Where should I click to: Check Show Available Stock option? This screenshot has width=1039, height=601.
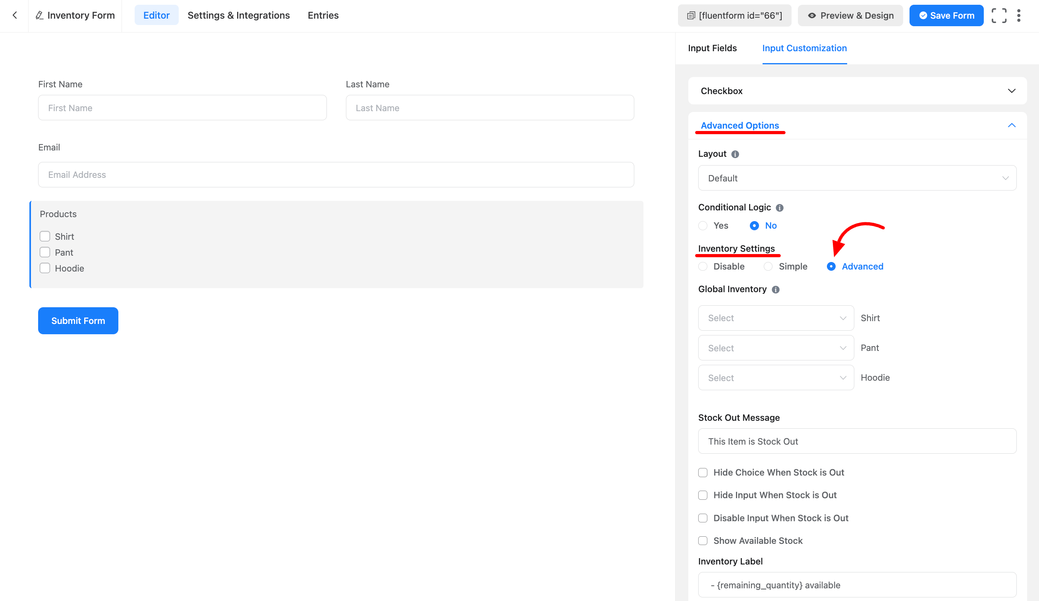(703, 540)
